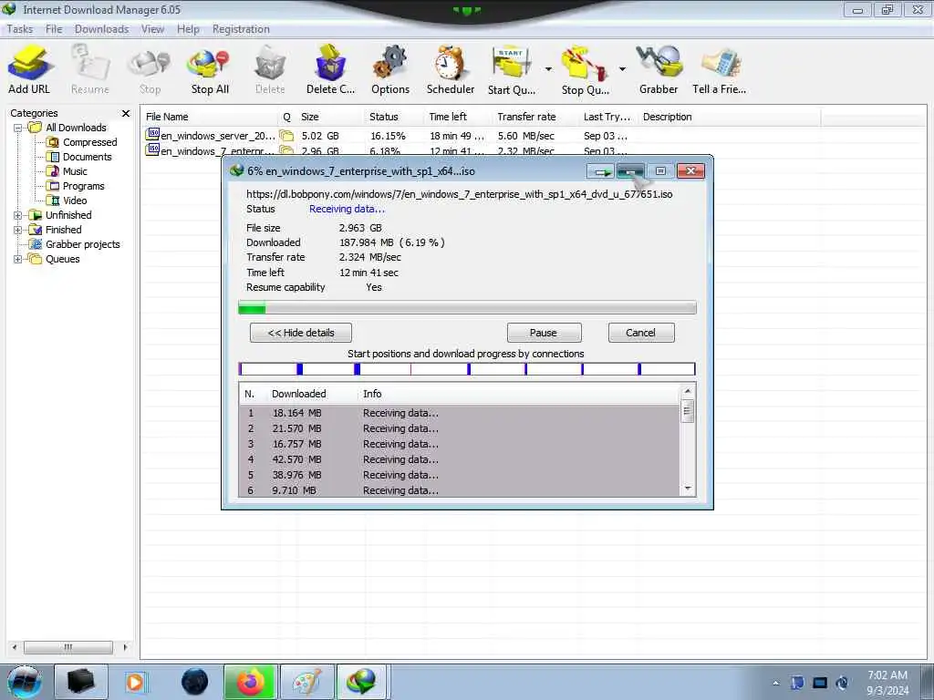934x700 pixels.
Task: Open the Grabber tool
Action: coord(659,69)
